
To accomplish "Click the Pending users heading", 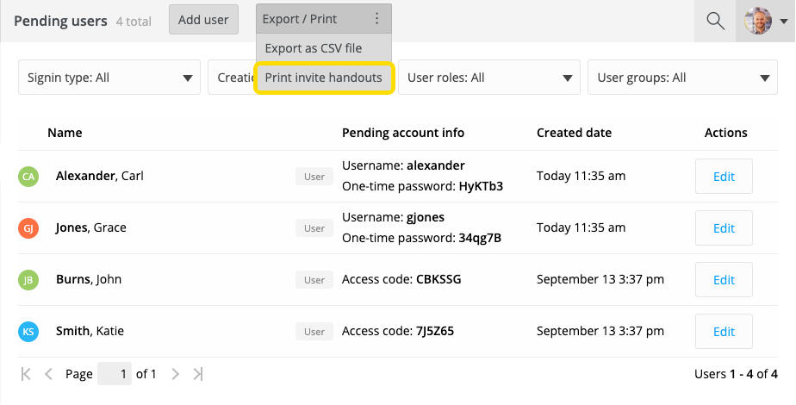I will point(60,22).
